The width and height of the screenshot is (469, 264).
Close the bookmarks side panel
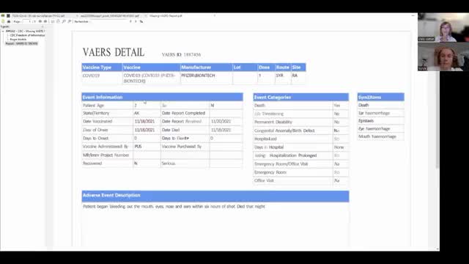click(43, 26)
